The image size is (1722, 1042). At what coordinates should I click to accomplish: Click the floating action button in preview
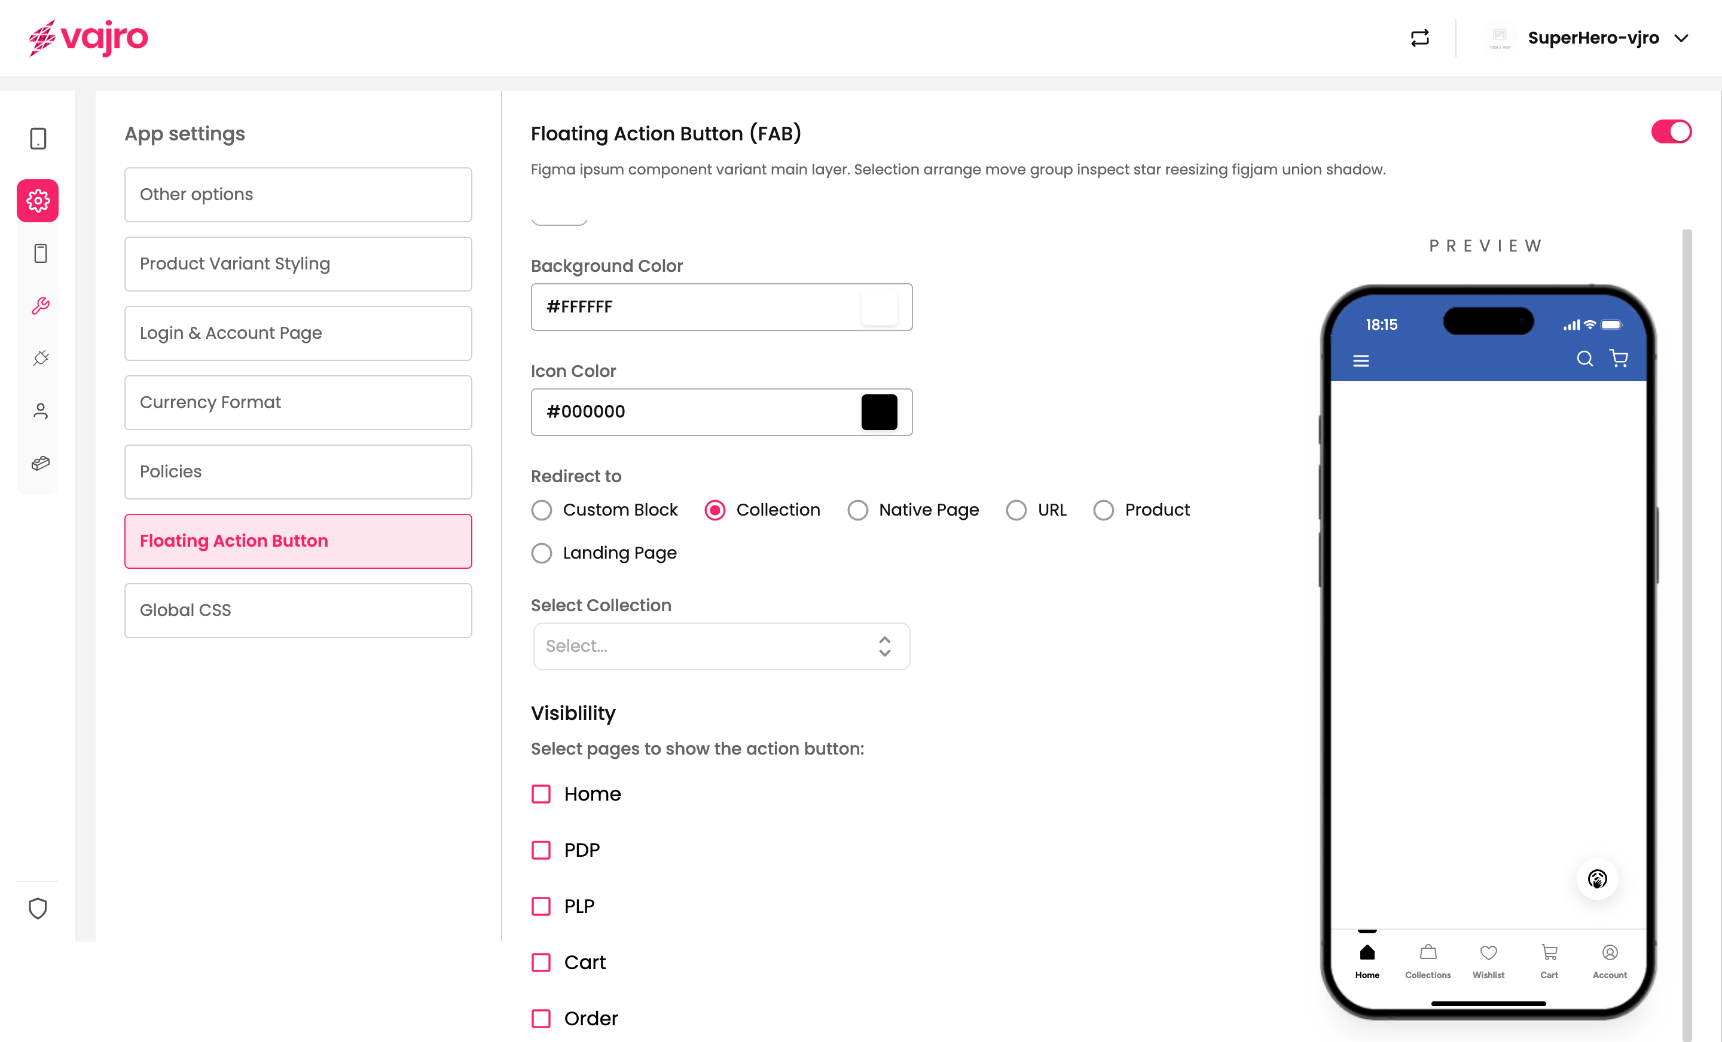pos(1597,878)
